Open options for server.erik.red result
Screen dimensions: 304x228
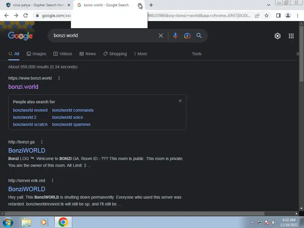coord(52,180)
